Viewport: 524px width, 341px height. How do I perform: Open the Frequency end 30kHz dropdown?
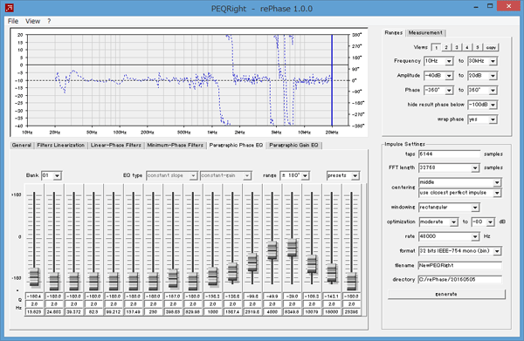pos(482,61)
